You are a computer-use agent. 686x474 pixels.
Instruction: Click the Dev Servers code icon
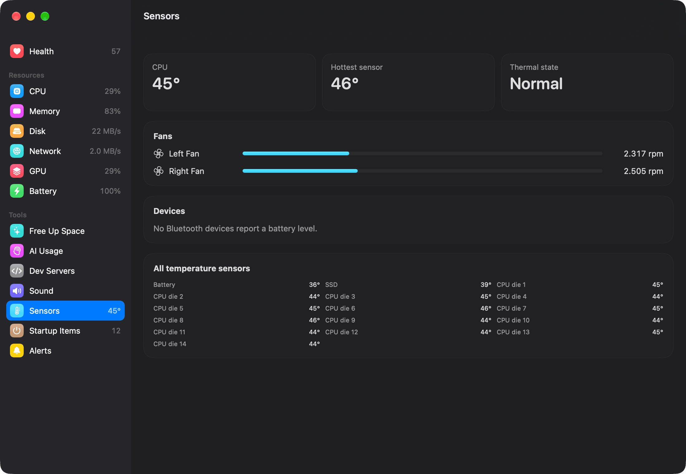[x=17, y=271]
